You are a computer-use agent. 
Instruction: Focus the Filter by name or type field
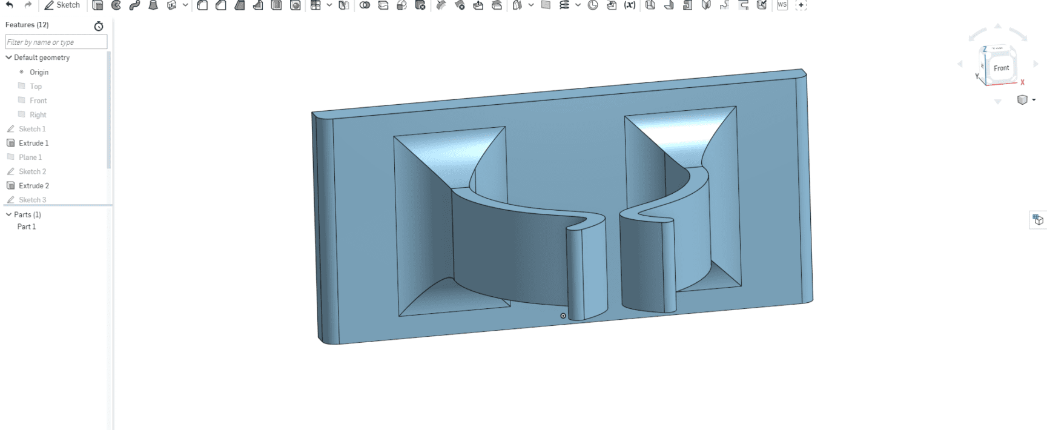[x=56, y=42]
